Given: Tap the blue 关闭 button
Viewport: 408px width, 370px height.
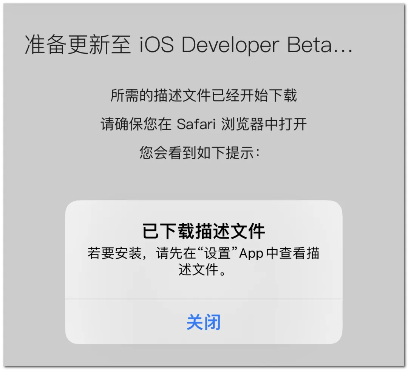Looking at the screenshot, I should [x=204, y=322].
